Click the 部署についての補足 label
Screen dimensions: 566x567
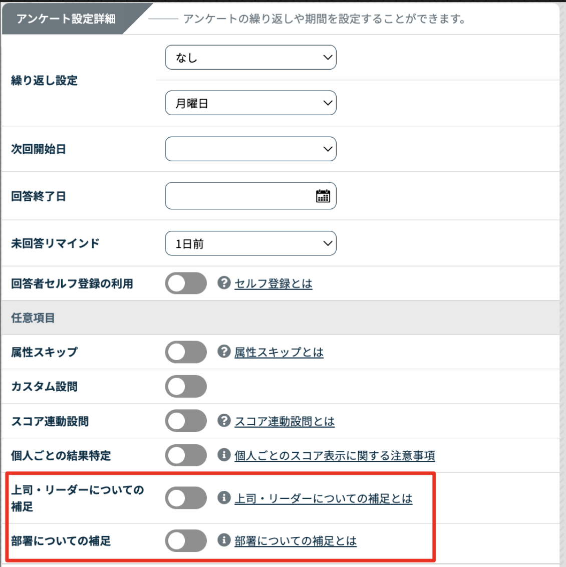pyautogui.click(x=61, y=541)
